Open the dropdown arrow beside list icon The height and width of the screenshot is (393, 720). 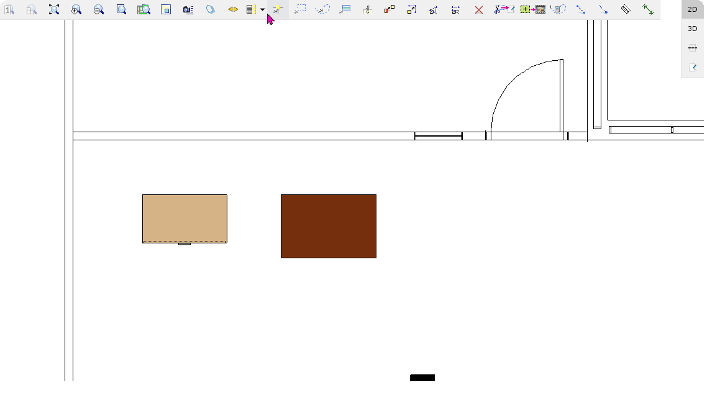[x=262, y=9]
